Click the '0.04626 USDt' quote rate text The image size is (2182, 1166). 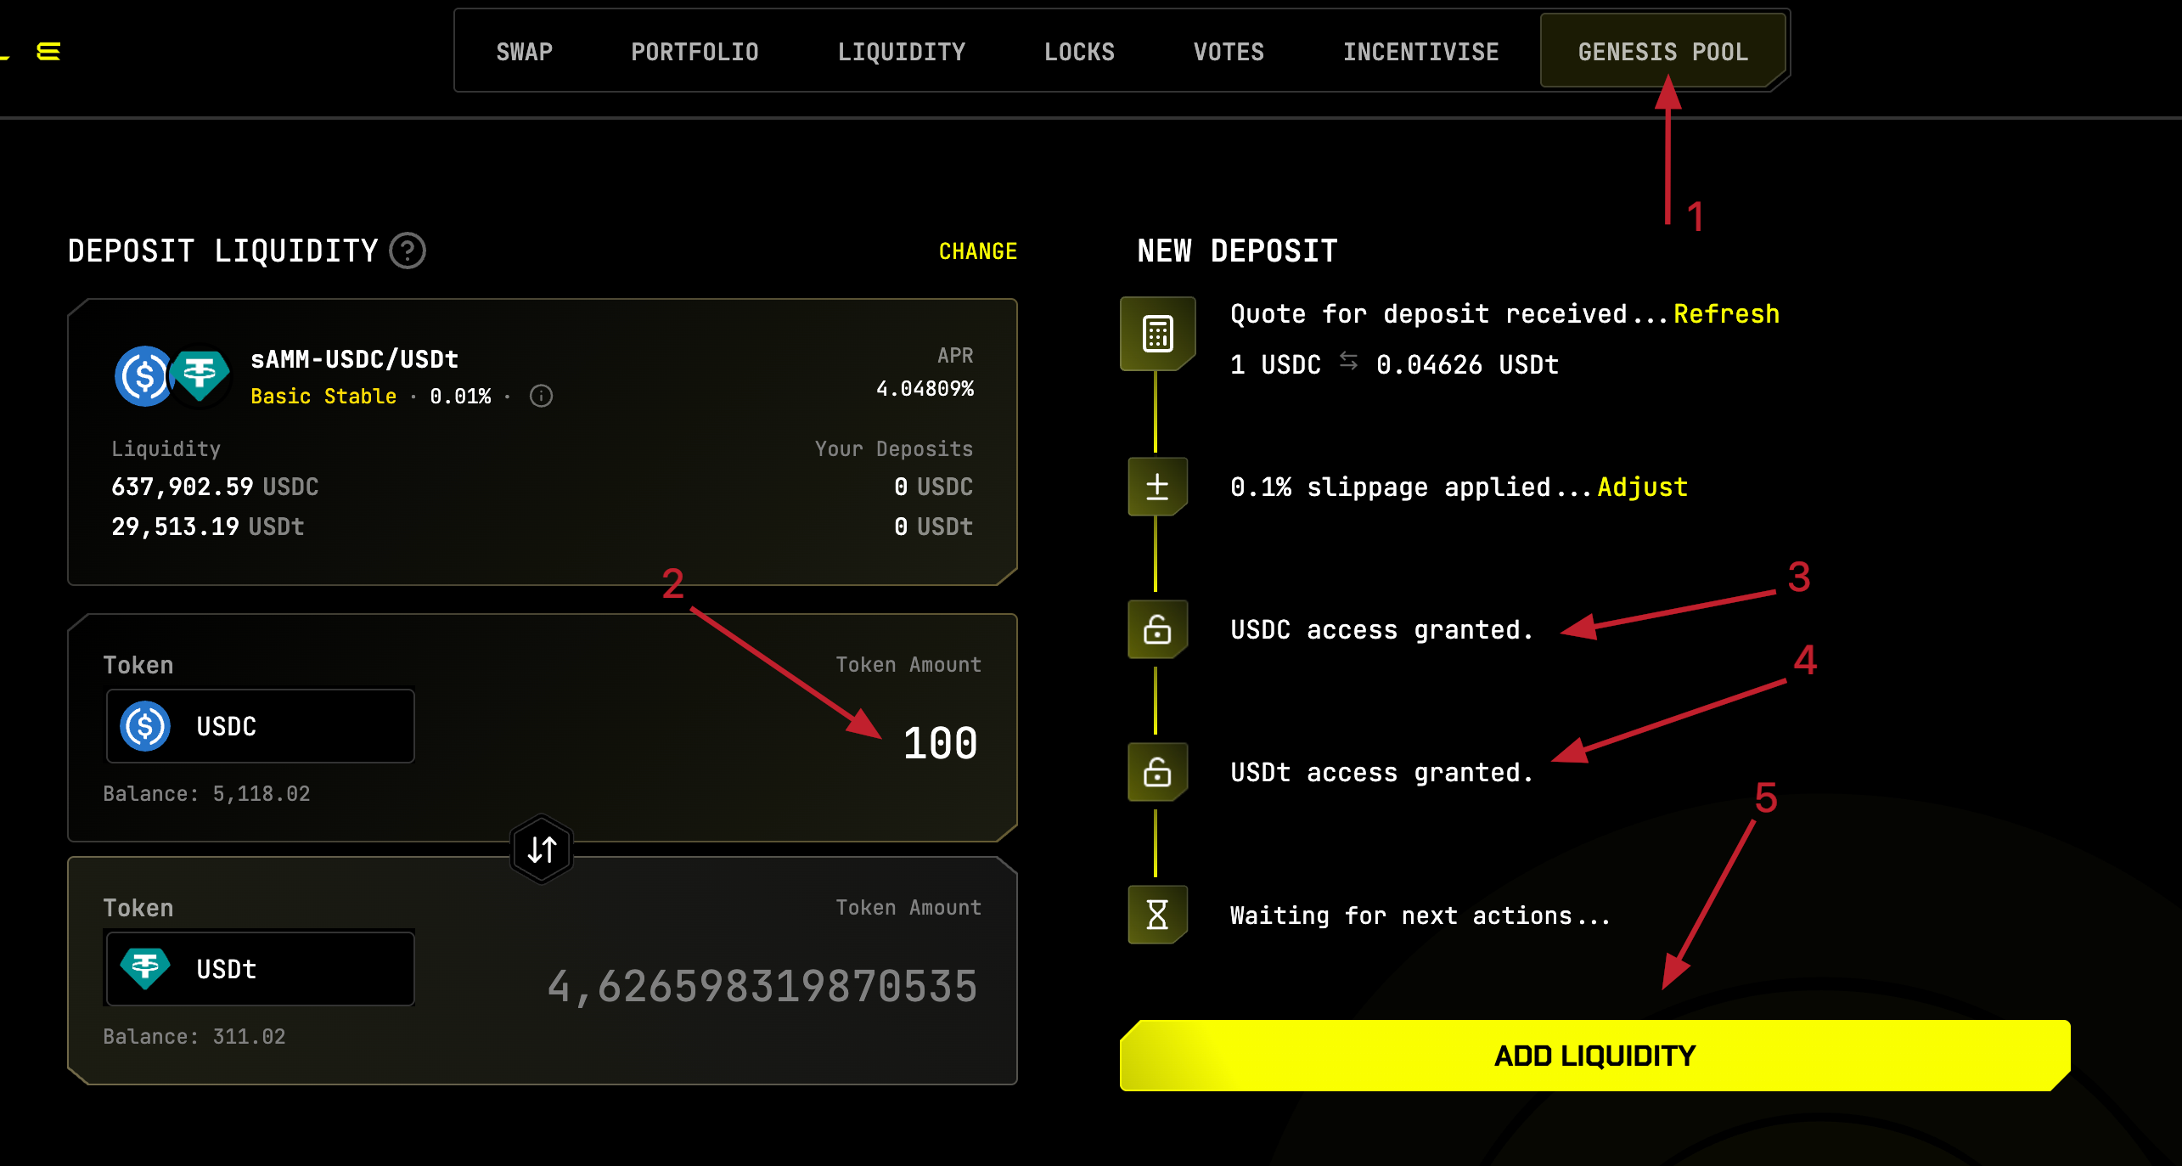pos(1467,365)
